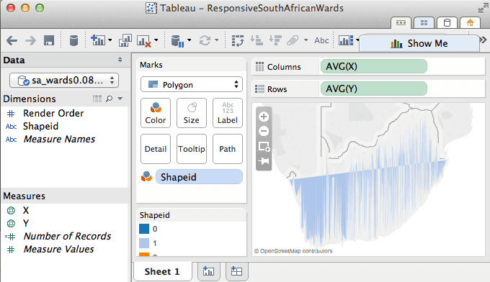
Task: Select the Measure Names field
Action: [59, 139]
